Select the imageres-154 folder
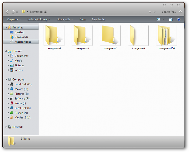The width and height of the screenshot is (189, 152). (167, 38)
